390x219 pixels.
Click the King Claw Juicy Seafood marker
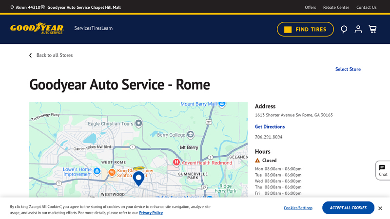tap(112, 172)
